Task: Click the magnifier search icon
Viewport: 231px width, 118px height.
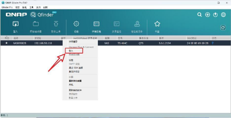Action: point(200,15)
